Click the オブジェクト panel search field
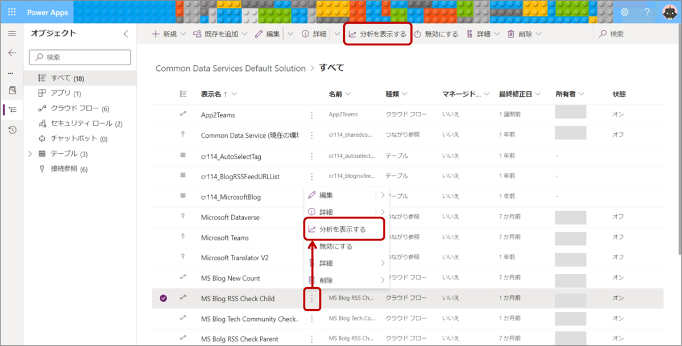682x346 pixels. coord(80,57)
